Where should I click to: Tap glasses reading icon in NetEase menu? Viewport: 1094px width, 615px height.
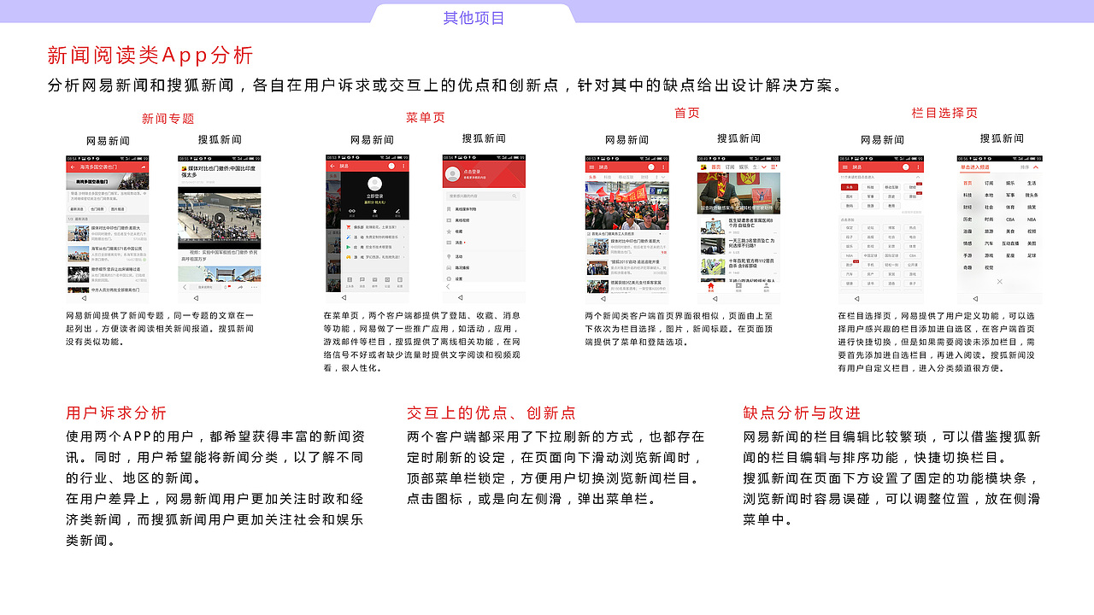(352, 211)
